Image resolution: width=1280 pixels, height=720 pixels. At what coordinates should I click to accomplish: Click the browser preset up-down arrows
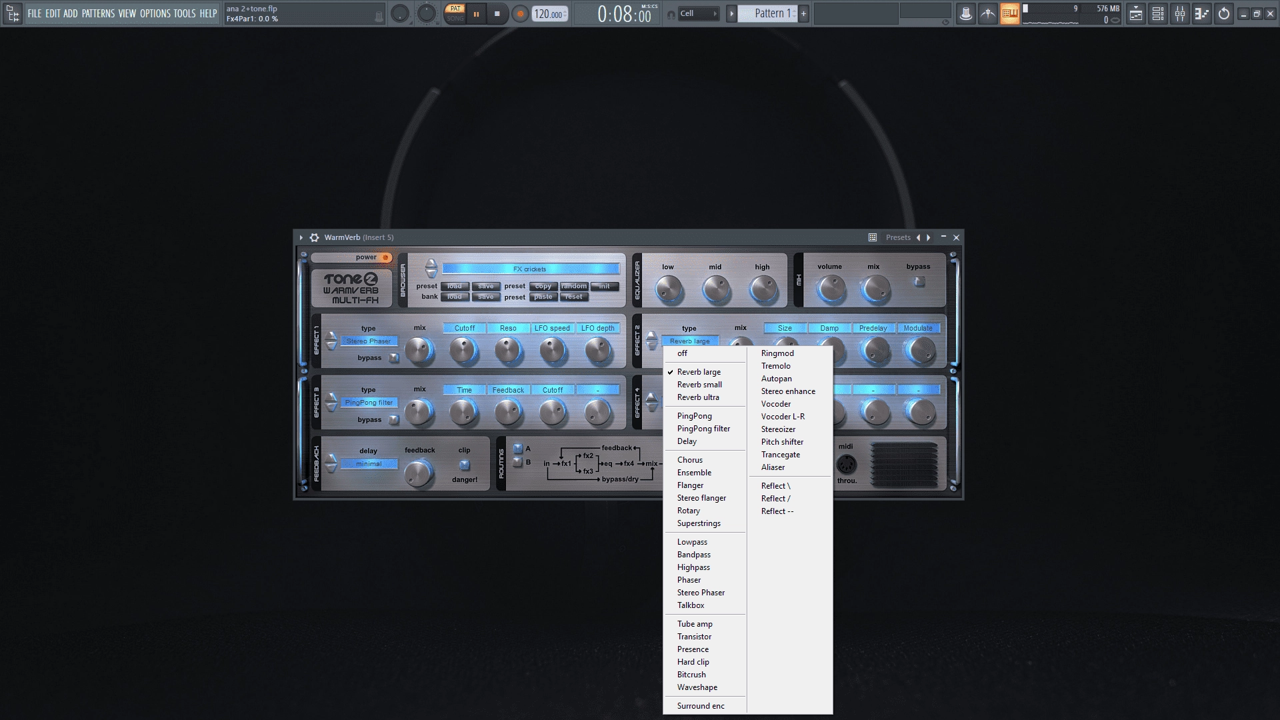tap(431, 268)
